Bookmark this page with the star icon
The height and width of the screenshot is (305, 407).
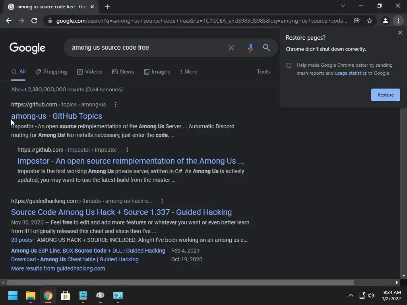[370, 21]
